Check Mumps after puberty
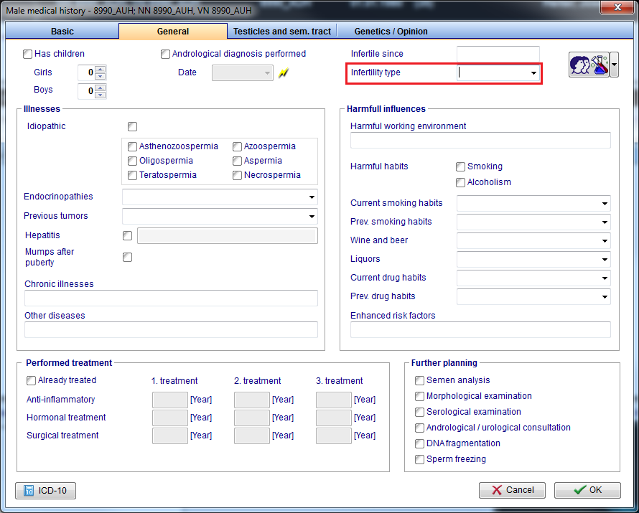Viewport: 639px width, 513px height. [128, 258]
